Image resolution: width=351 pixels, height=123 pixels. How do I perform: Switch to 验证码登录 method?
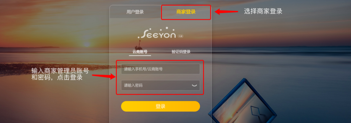coord(181,51)
